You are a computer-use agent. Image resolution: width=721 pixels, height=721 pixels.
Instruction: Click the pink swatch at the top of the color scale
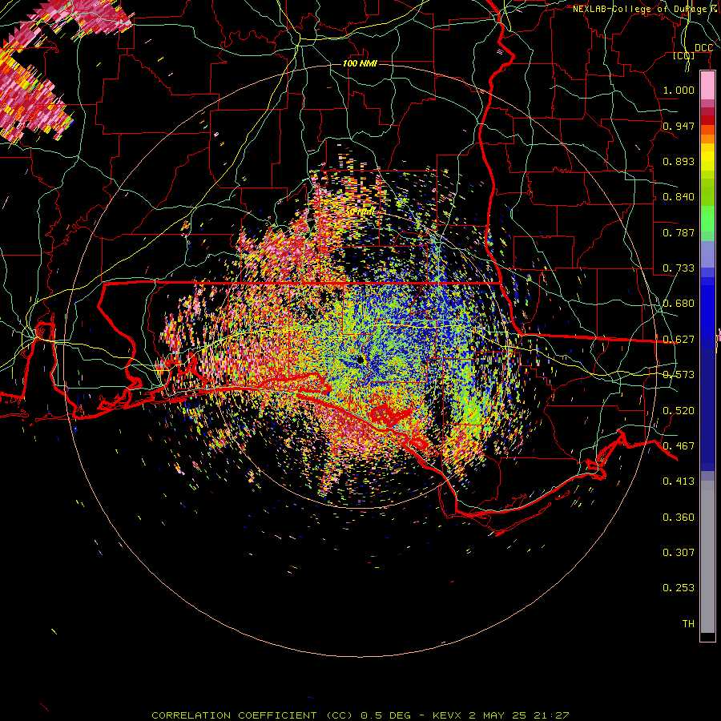click(x=707, y=86)
